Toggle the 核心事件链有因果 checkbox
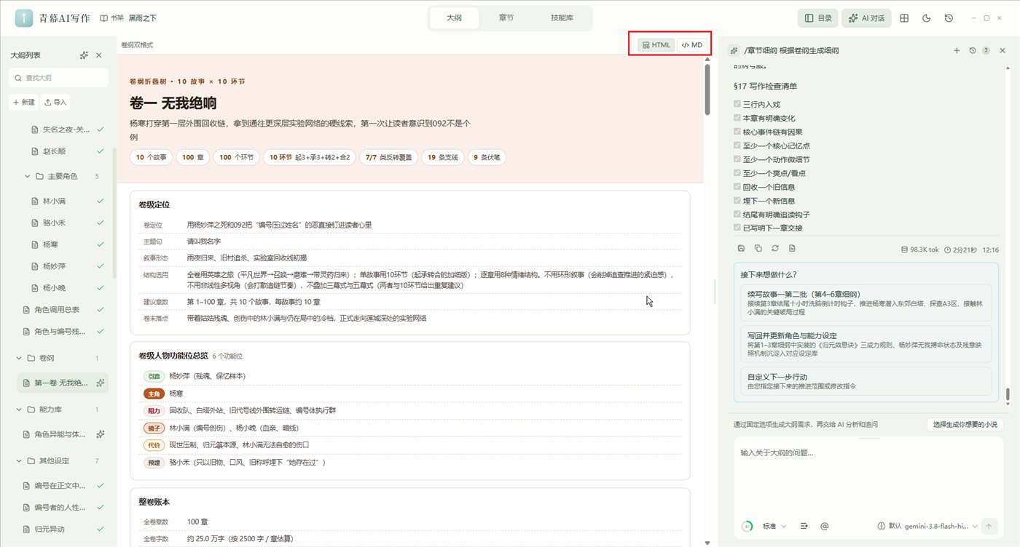Viewport: 1020px width, 547px height. (x=737, y=132)
